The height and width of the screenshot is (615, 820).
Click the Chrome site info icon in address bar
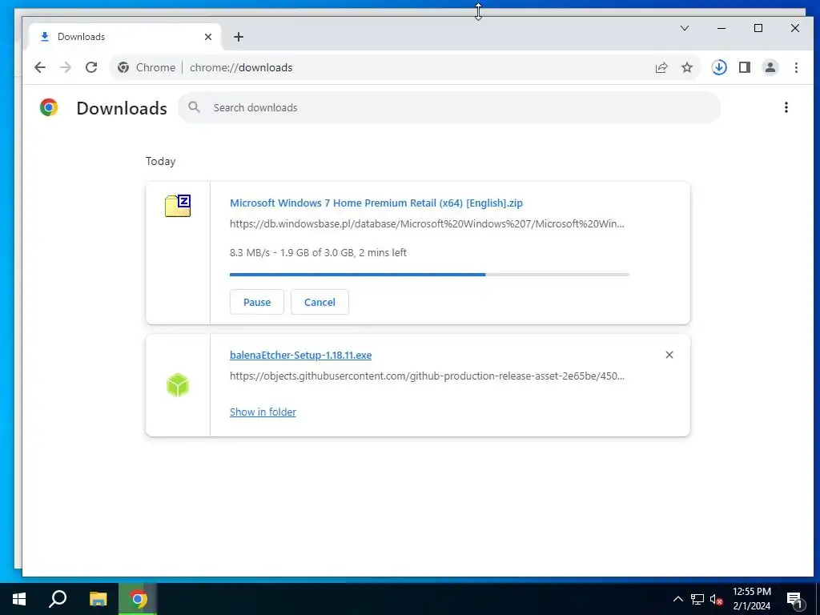(x=123, y=67)
